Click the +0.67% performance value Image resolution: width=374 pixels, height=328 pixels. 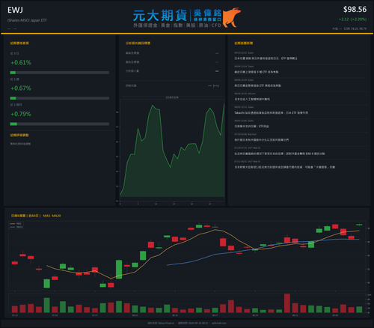(x=21, y=88)
